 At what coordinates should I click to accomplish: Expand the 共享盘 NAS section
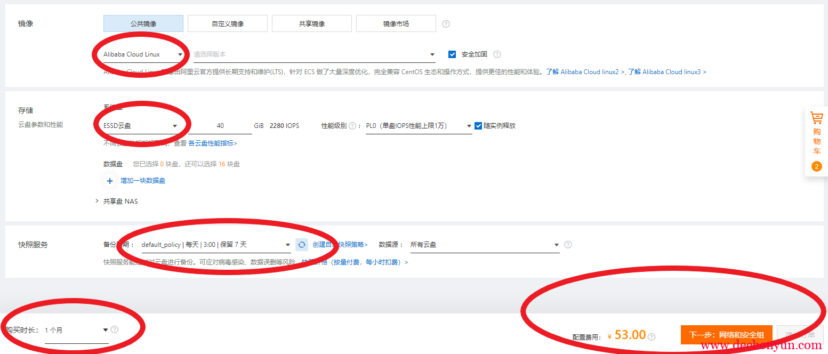click(117, 201)
